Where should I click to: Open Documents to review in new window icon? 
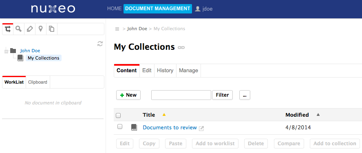(x=201, y=128)
